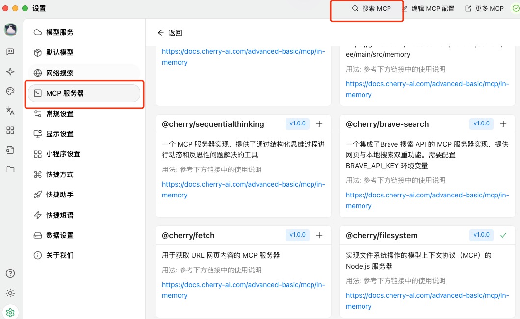
Task: Open docs link in @cherry/brave-search card
Action: (427, 200)
